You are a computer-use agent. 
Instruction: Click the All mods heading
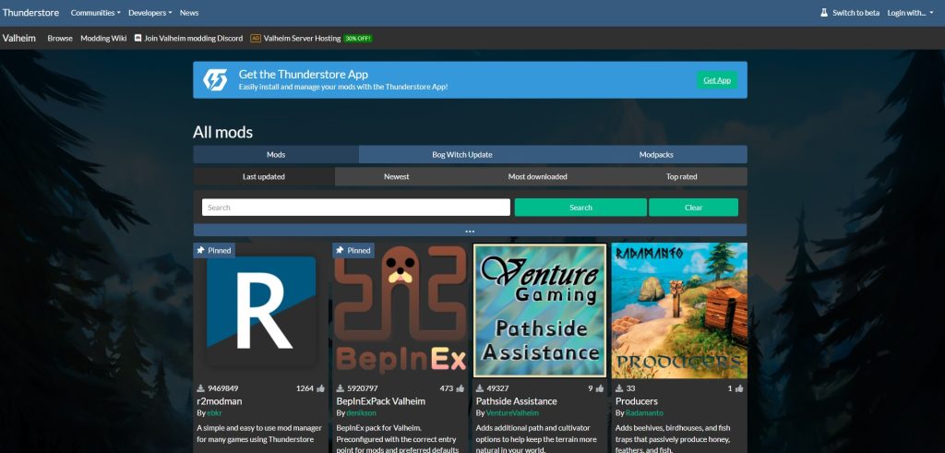[223, 132]
